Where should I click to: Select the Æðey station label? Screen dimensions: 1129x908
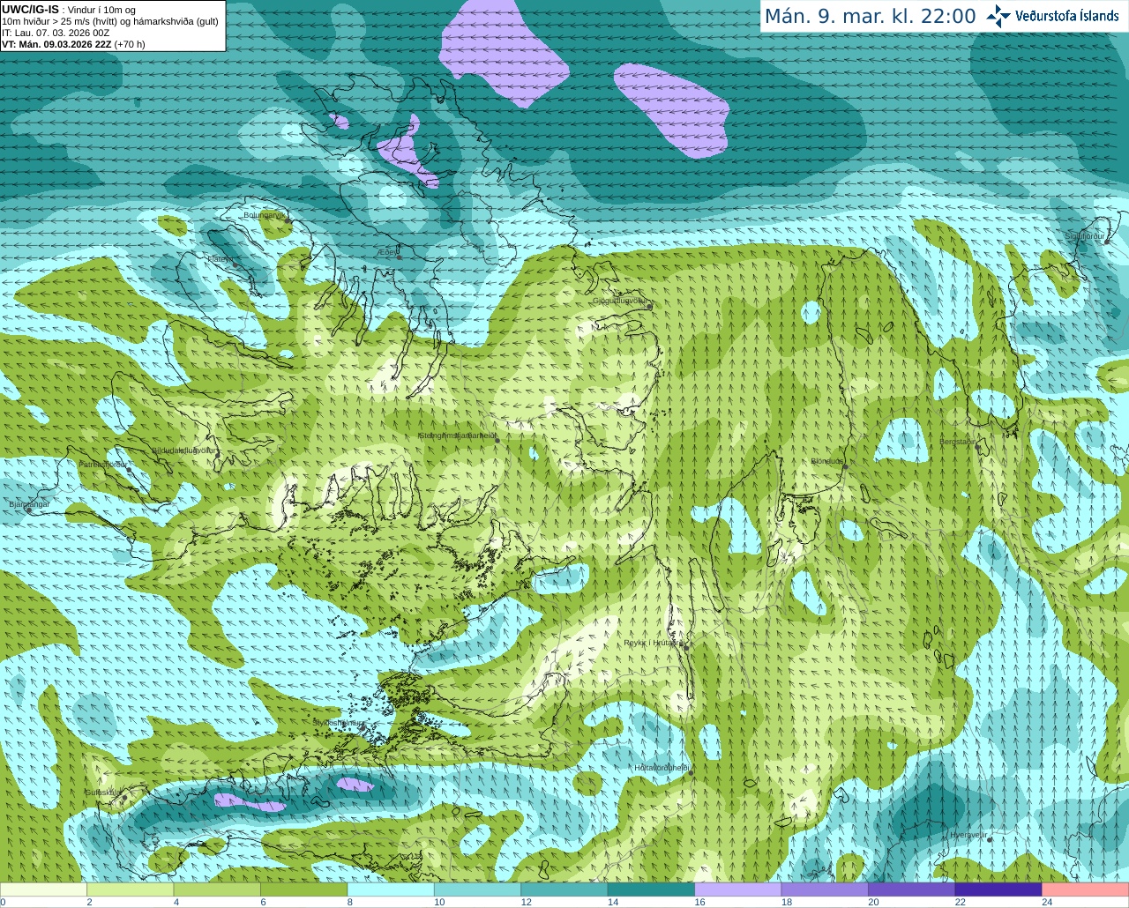pos(387,252)
